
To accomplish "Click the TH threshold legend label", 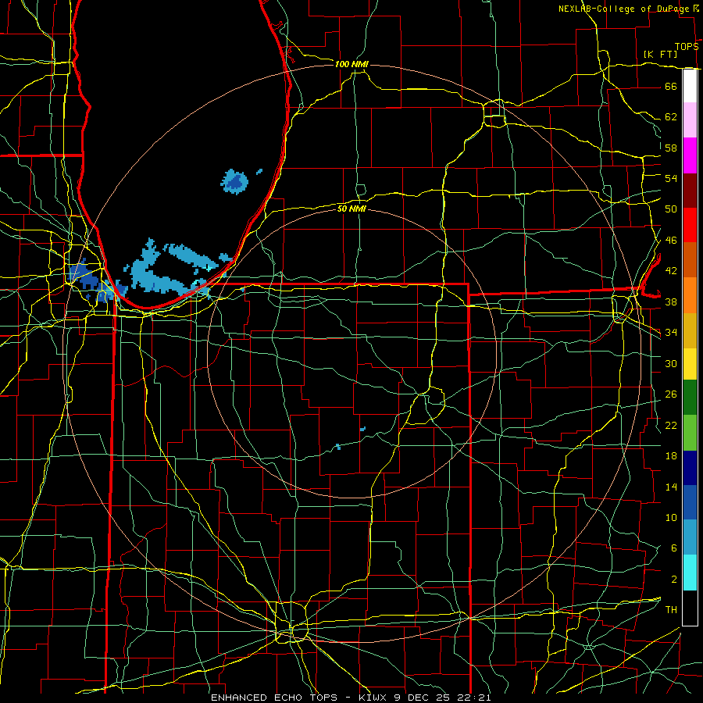I will click(671, 609).
